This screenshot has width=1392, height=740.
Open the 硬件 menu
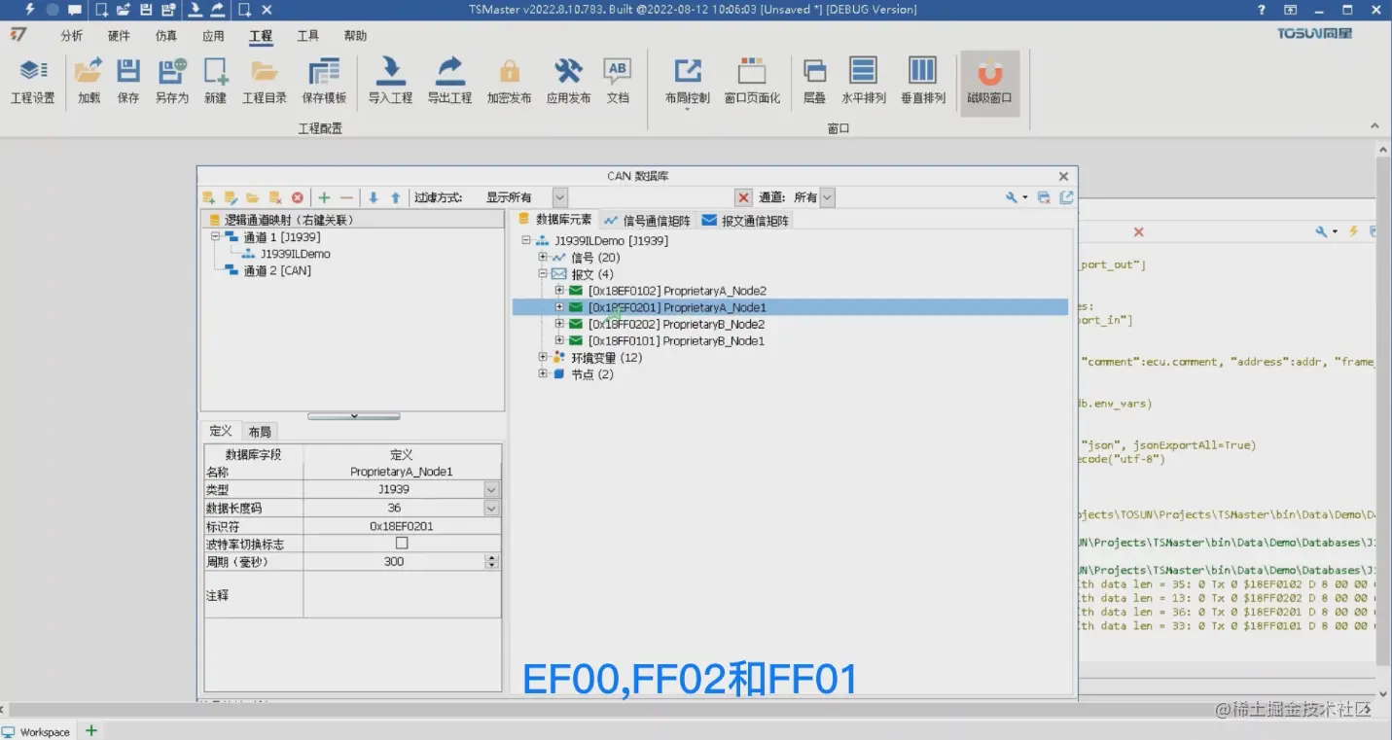[119, 36]
